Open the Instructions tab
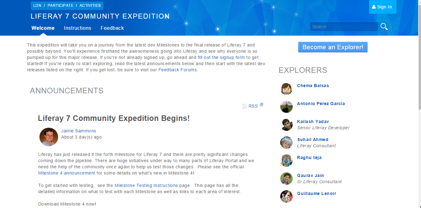Screen dimensions: 421x208 [x=78, y=28]
